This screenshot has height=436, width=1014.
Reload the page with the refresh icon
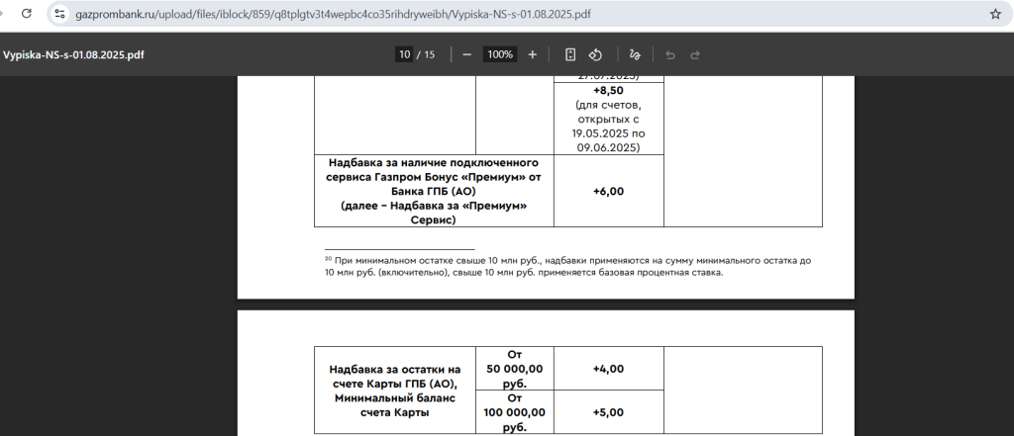tap(27, 14)
